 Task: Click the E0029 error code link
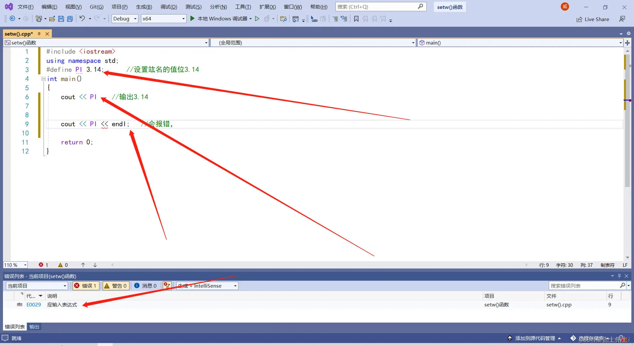tap(34, 305)
